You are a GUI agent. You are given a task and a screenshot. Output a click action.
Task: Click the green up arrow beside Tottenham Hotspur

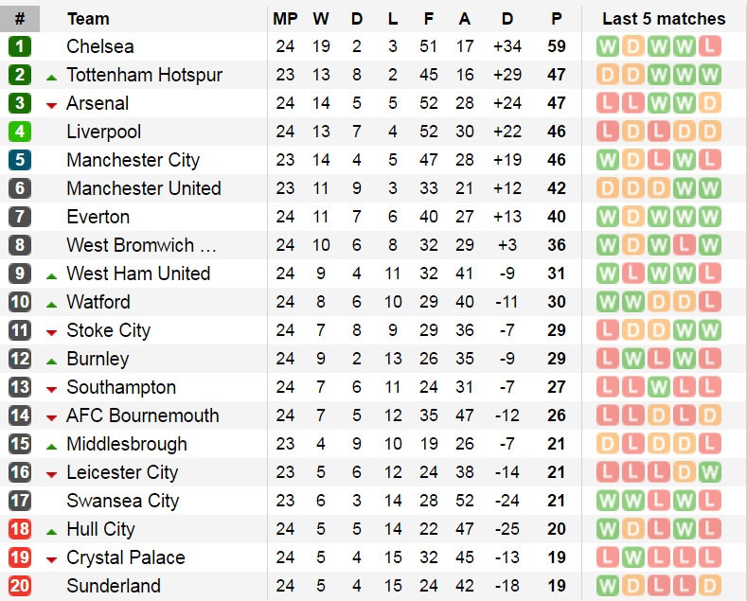click(51, 76)
